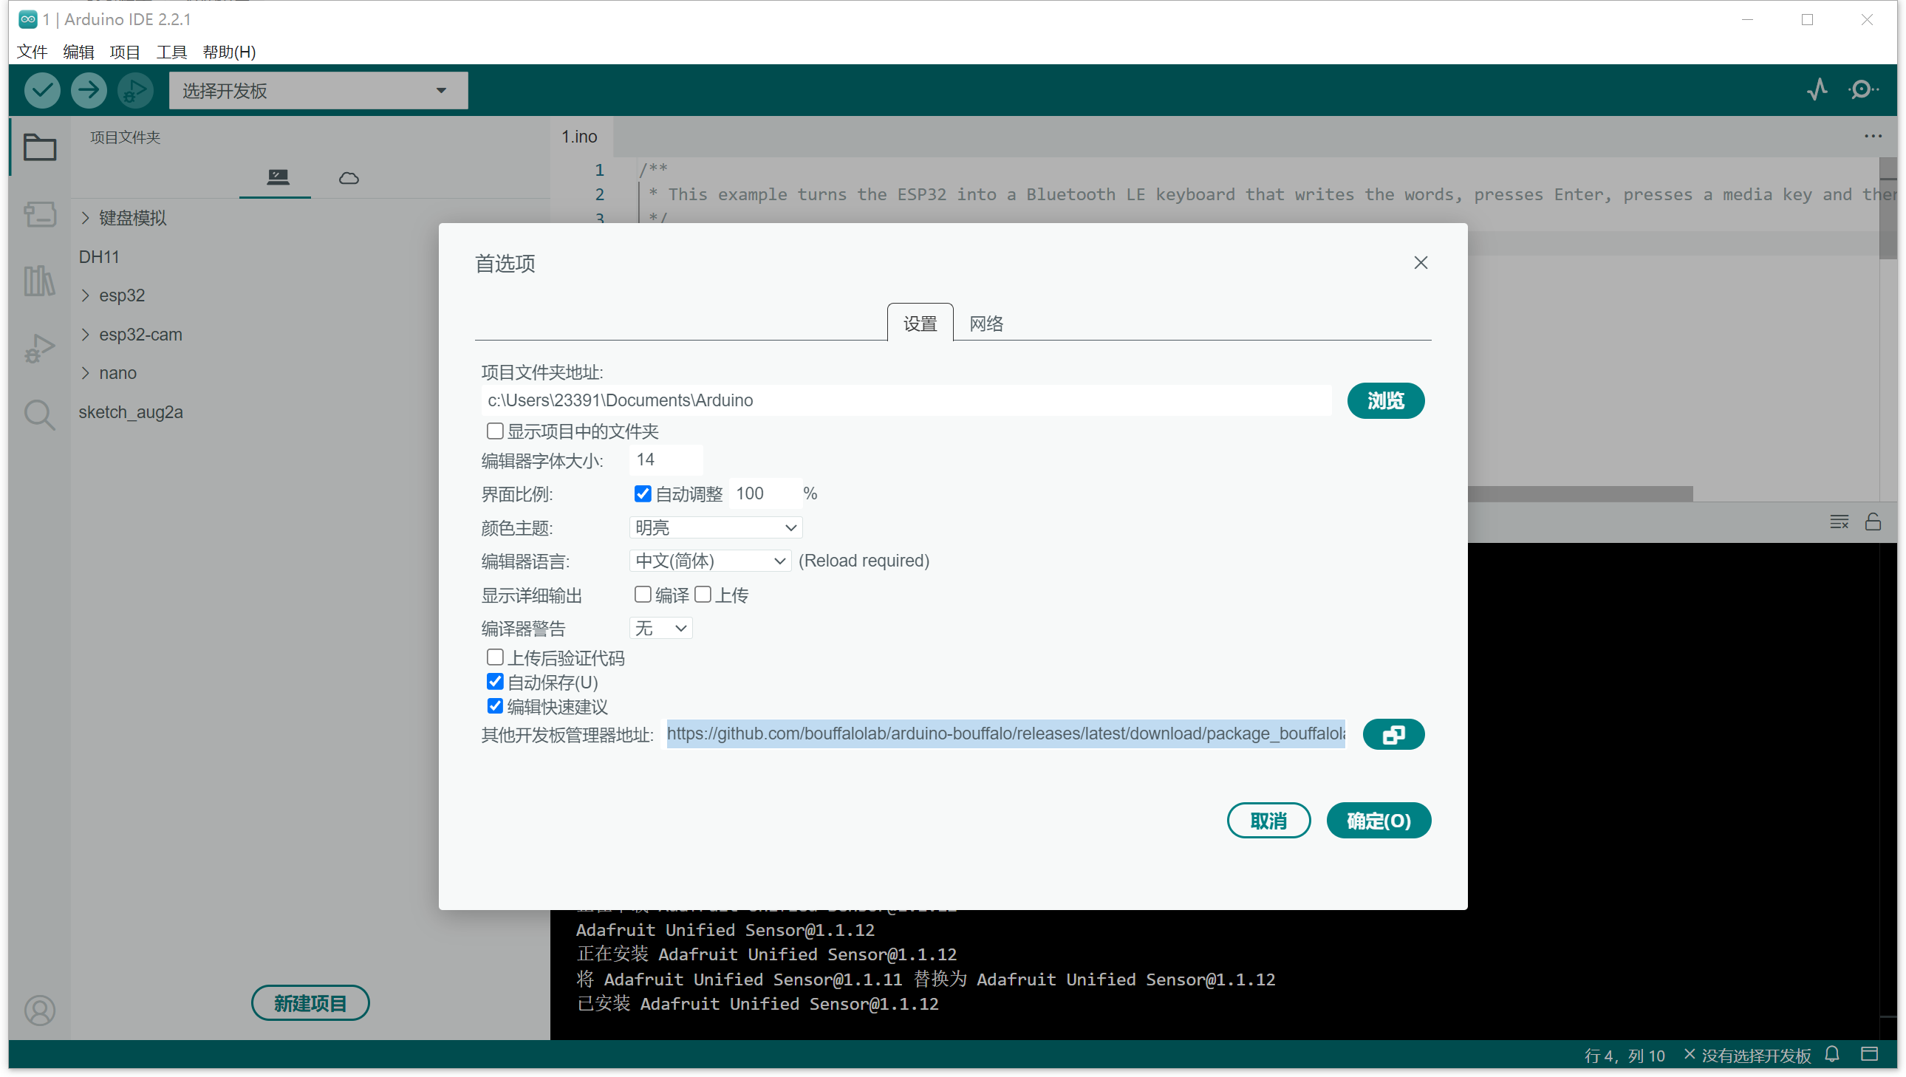Open the 编译器警告 dropdown
Image resolution: width=1906 pixels, height=1077 pixels.
pos(660,628)
